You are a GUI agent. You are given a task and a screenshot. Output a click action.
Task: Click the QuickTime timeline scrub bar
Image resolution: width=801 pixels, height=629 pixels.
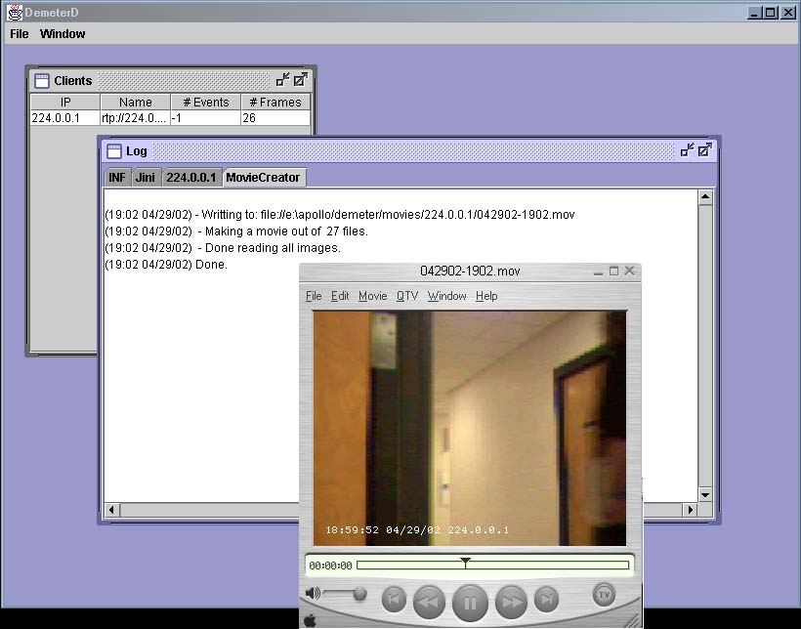click(493, 566)
